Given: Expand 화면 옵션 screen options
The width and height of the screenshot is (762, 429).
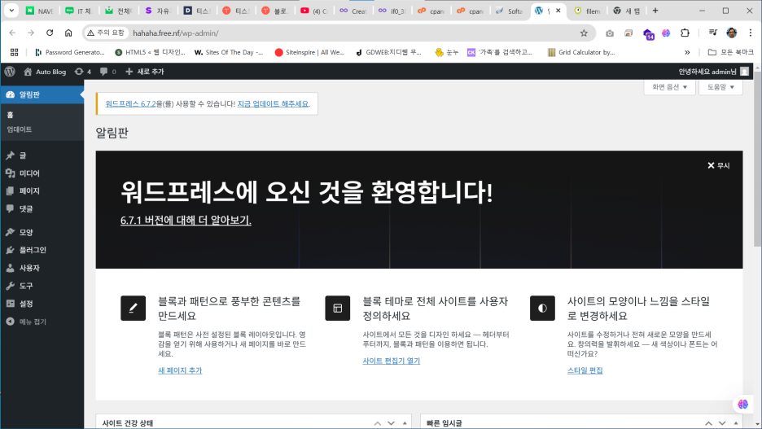Looking at the screenshot, I should [669, 87].
